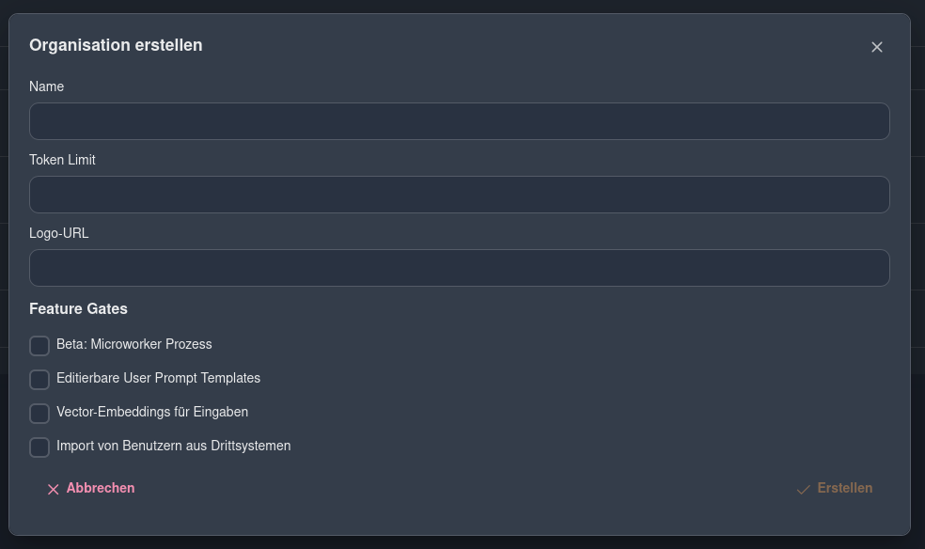Click the 'Token Limit' field label
925x549 pixels.
pos(63,160)
